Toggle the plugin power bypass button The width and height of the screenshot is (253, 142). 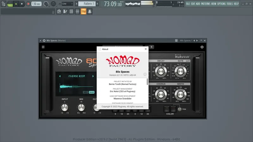[202, 47]
